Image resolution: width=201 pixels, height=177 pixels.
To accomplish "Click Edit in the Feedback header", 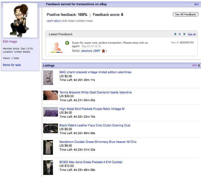I will 196,5.
